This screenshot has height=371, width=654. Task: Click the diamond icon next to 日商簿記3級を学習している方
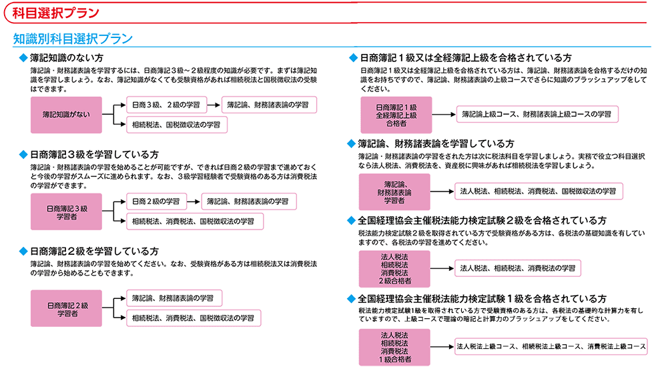pos(24,154)
